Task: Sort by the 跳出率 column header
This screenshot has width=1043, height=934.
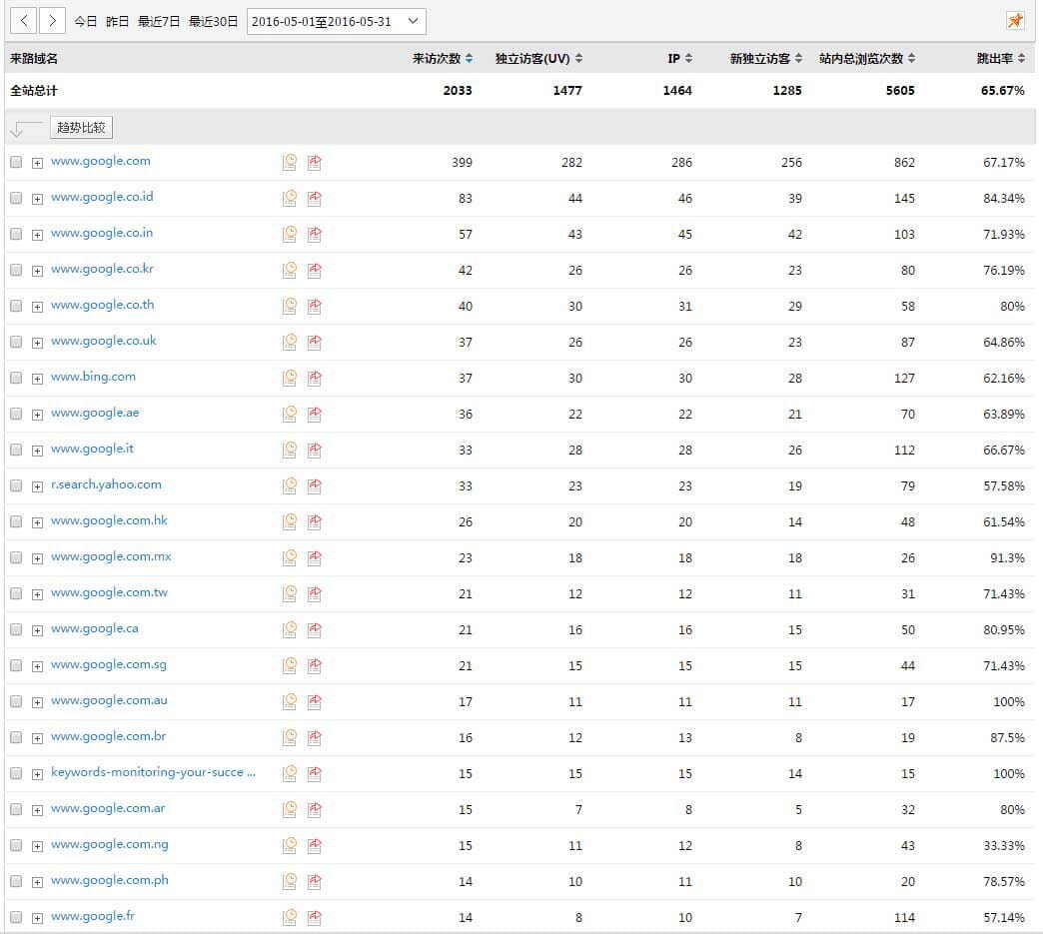Action: click(1000, 59)
